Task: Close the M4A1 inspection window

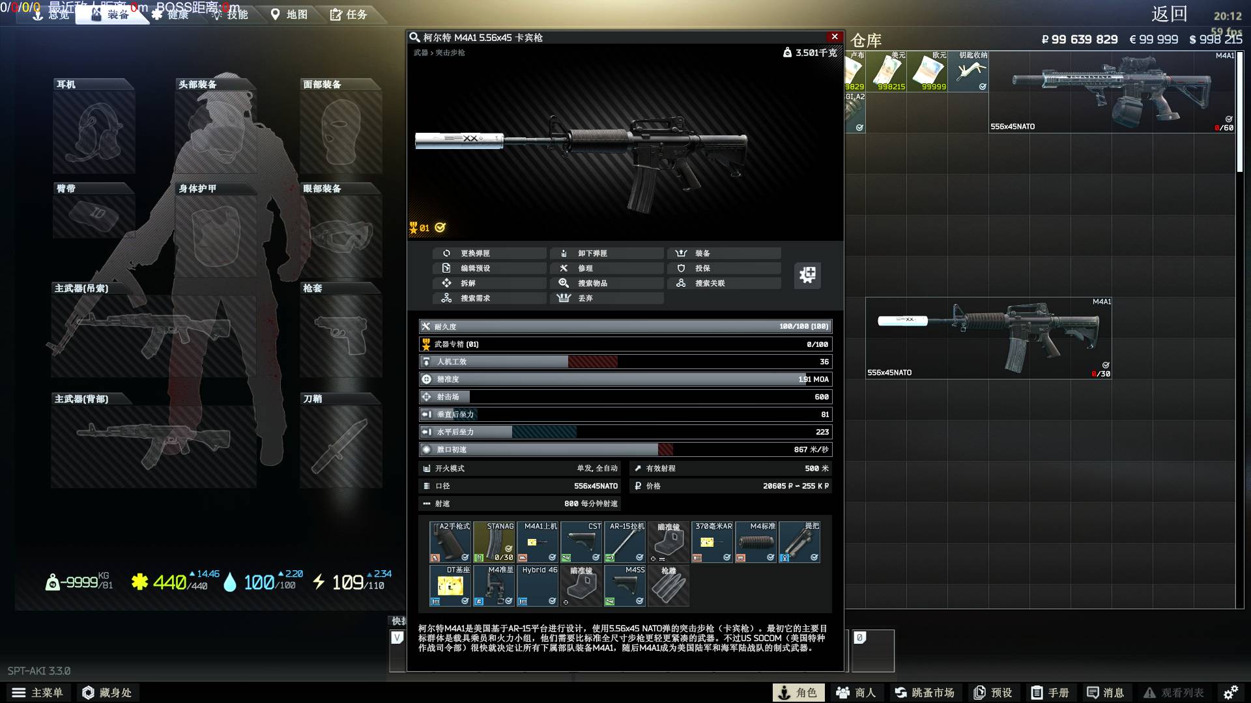Action: [835, 37]
